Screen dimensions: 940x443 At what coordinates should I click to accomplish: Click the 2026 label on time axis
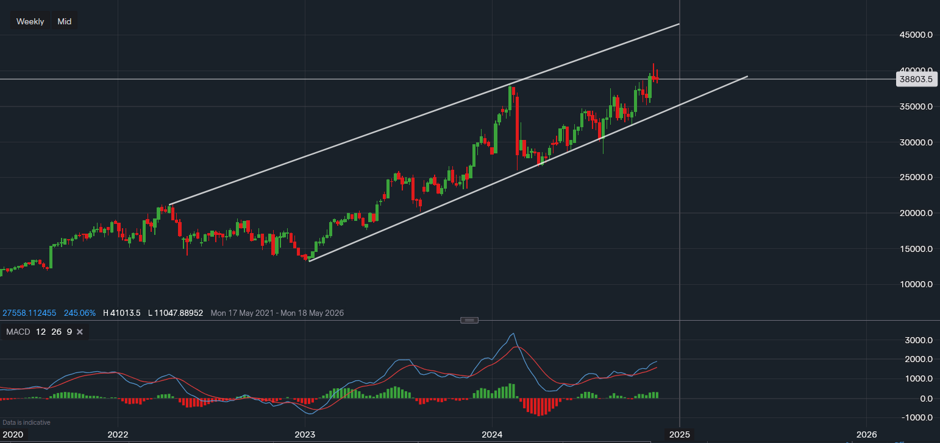[866, 434]
